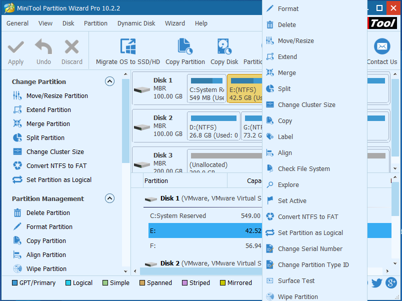Select C:System Reserved row in partition list
The width and height of the screenshot is (402, 301).
click(205, 216)
